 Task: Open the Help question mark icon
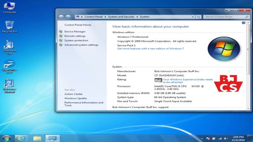click(x=244, y=23)
